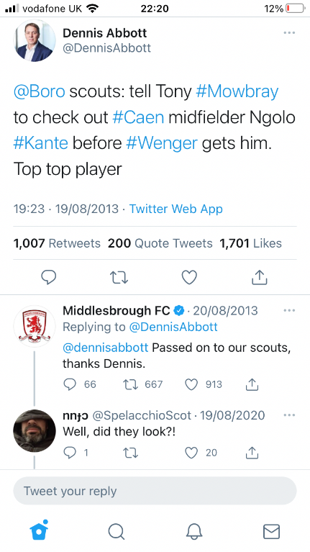Share the Middlesbrough FC reply
The image size is (310, 552).
click(252, 384)
